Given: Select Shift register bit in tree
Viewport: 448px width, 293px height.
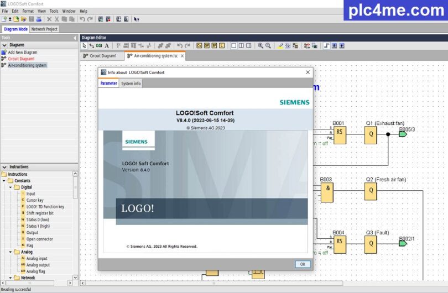Looking at the screenshot, I should click(x=40, y=213).
